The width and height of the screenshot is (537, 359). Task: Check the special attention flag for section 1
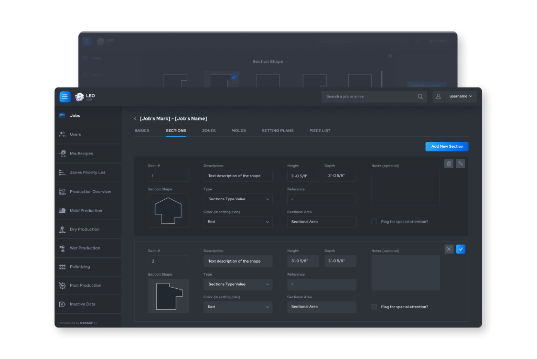375,221
